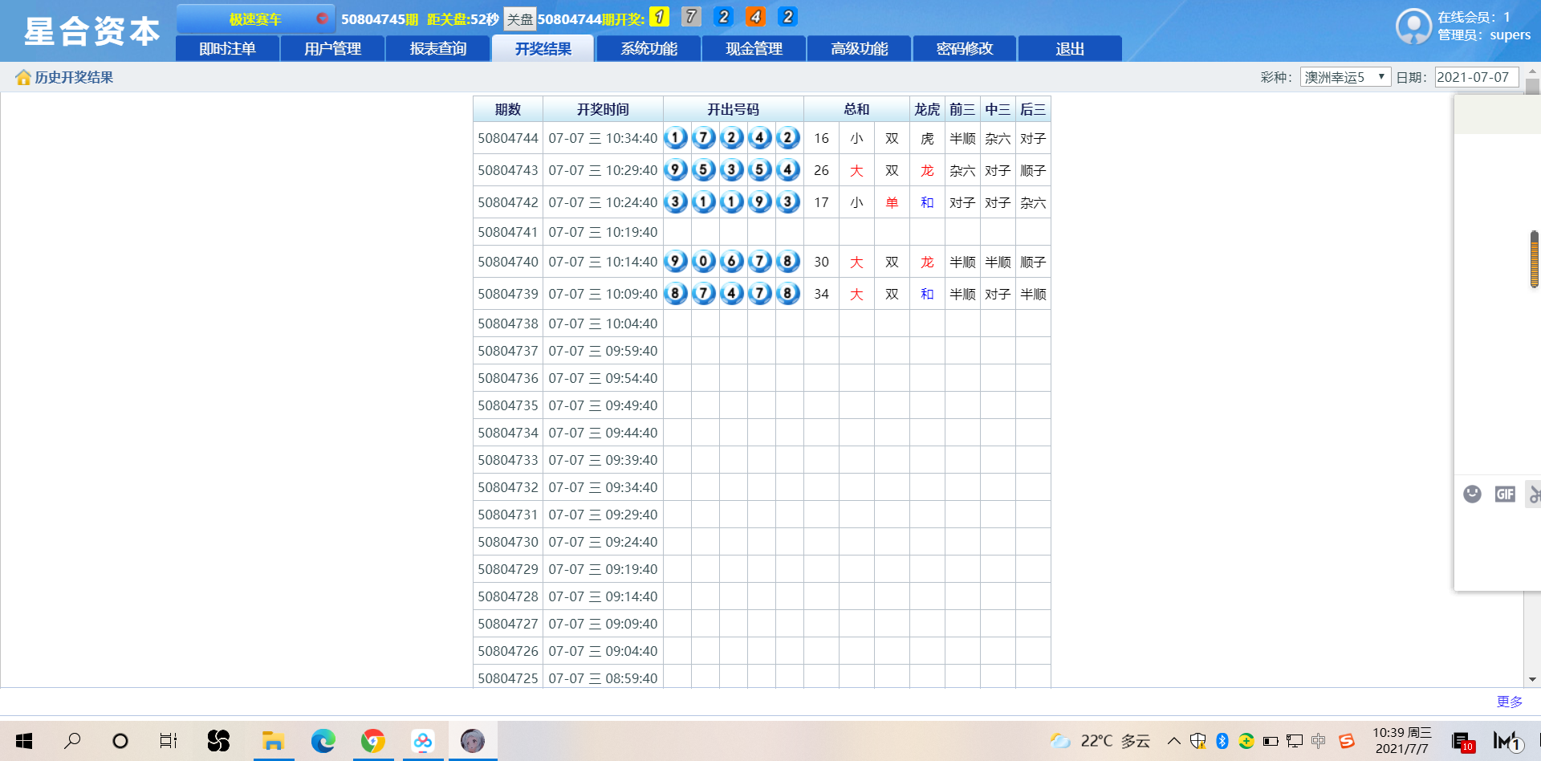Open Google Chrome from the taskbar
Screen dimensions: 1541x761
pyautogui.click(x=373, y=740)
